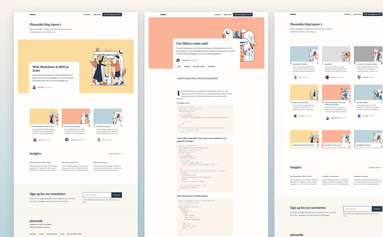The image size is (383, 237).
Task: Click Read all posts link on right page
Action: click(376, 168)
